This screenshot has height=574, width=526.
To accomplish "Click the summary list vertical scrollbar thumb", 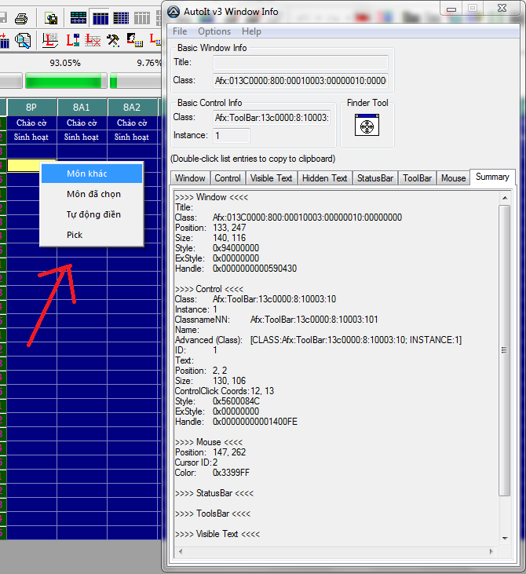I will click(x=505, y=350).
